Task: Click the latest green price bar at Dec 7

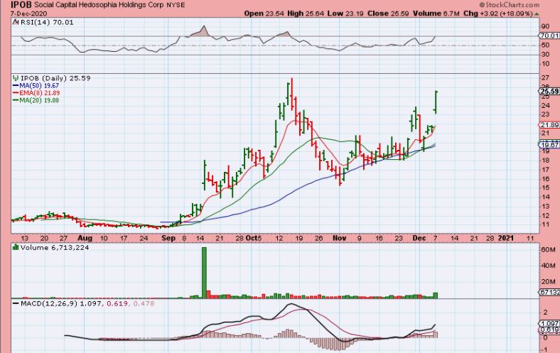Action: click(x=436, y=102)
